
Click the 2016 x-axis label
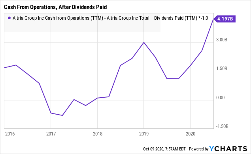[x=10, y=134]
